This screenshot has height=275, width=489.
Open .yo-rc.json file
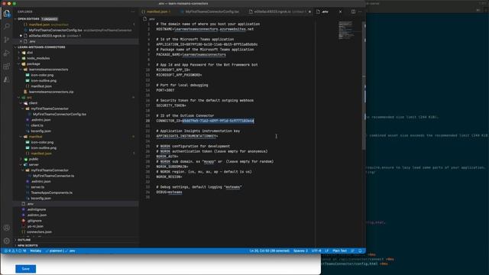pos(35,226)
